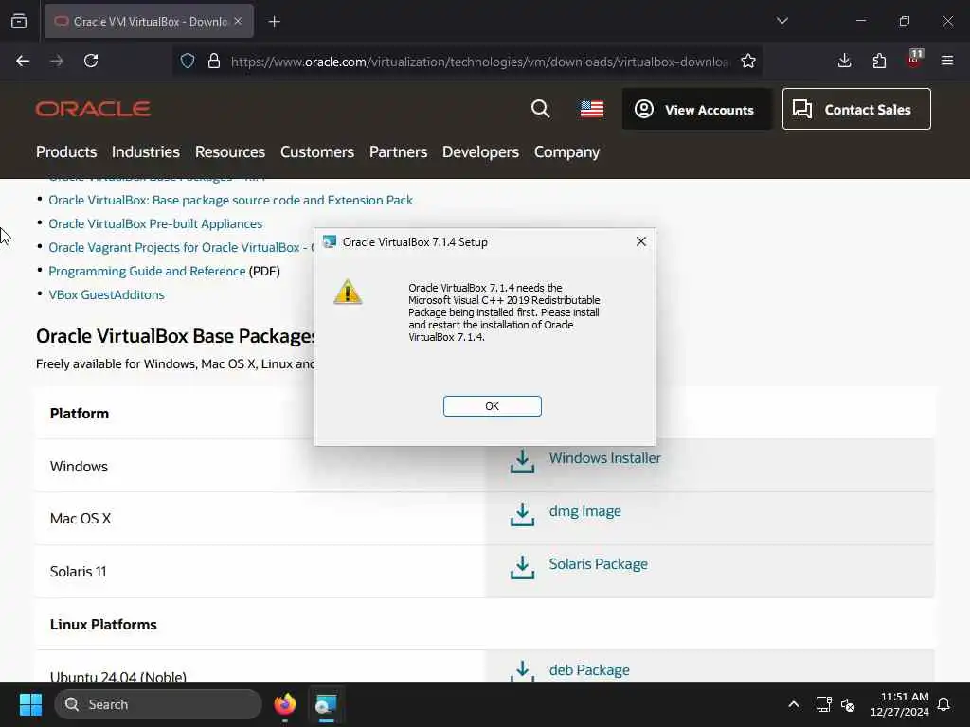
Task: Show site security padlock info
Action: (x=213, y=61)
